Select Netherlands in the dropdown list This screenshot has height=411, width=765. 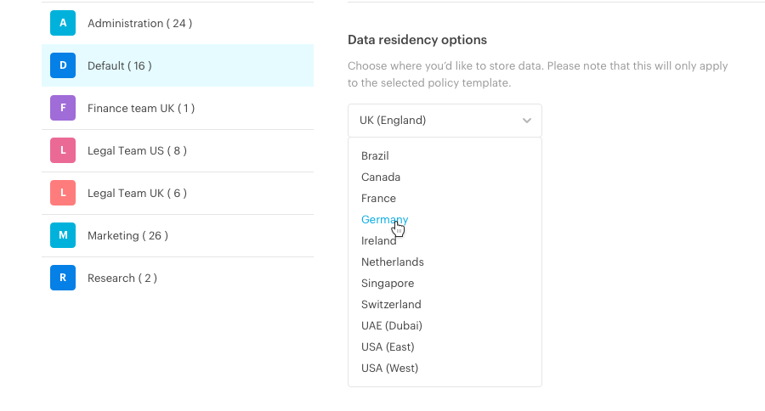[392, 262]
